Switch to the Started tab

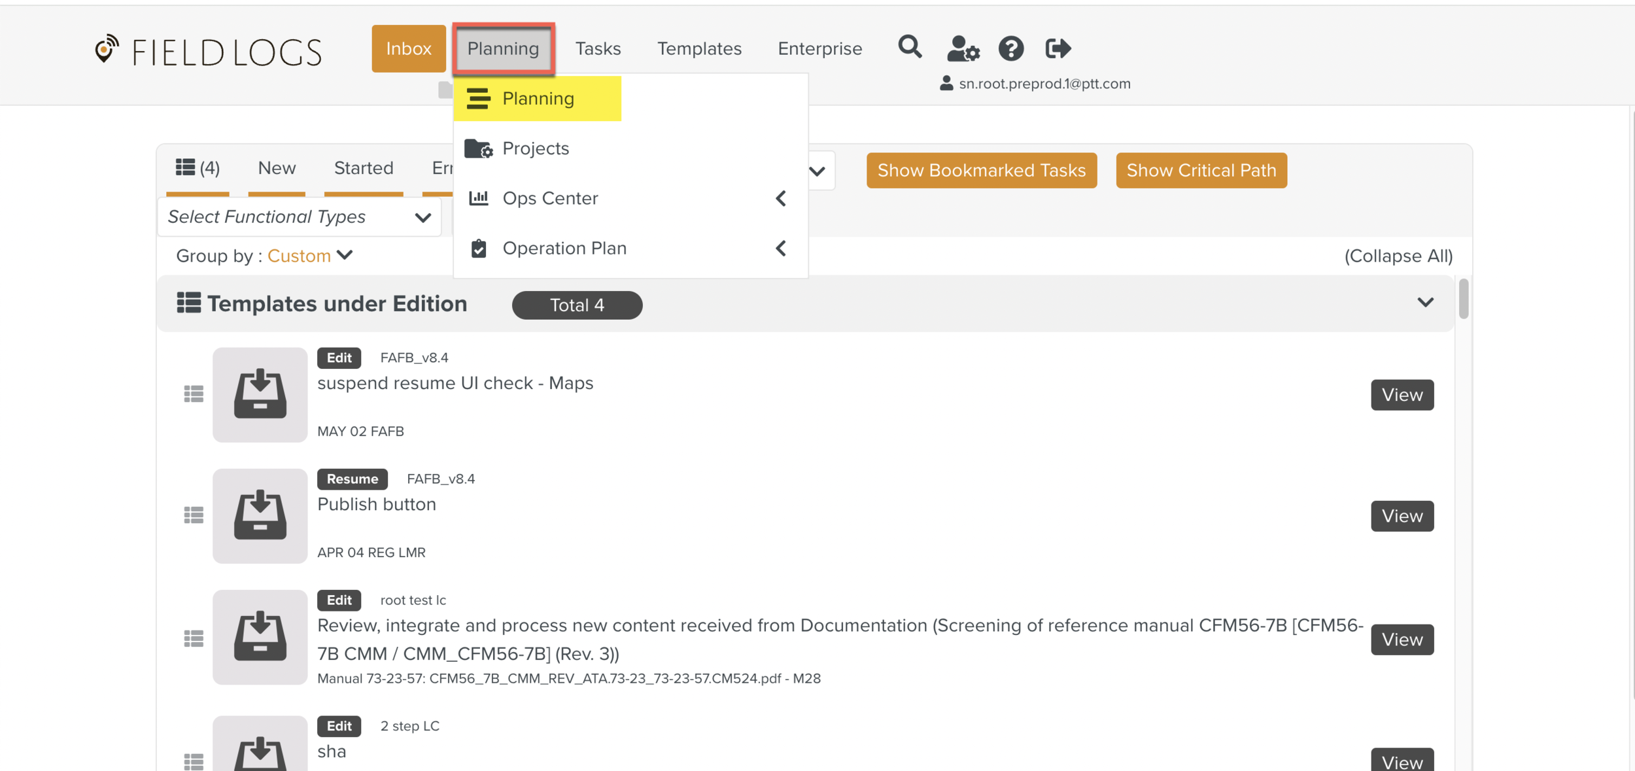[x=364, y=169]
